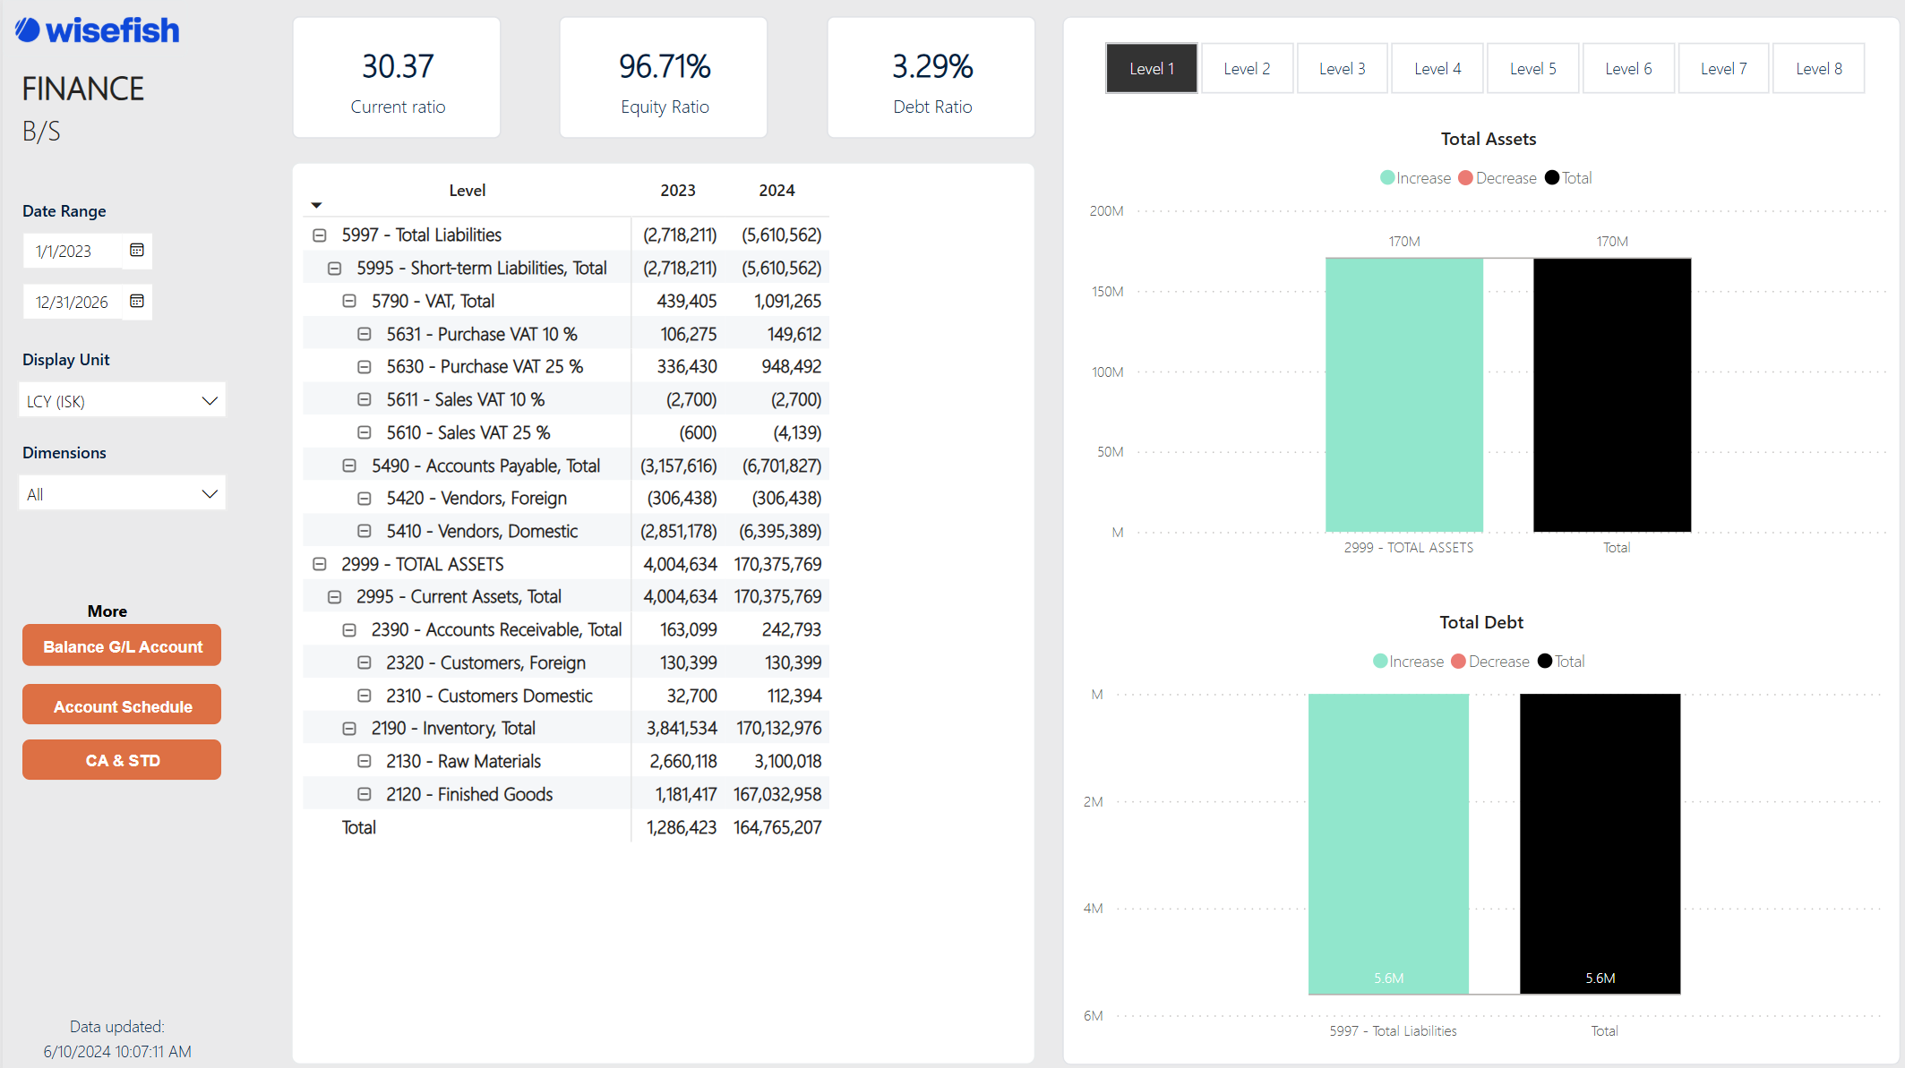Open the Dimensions All dropdown
The width and height of the screenshot is (1905, 1068).
[122, 494]
